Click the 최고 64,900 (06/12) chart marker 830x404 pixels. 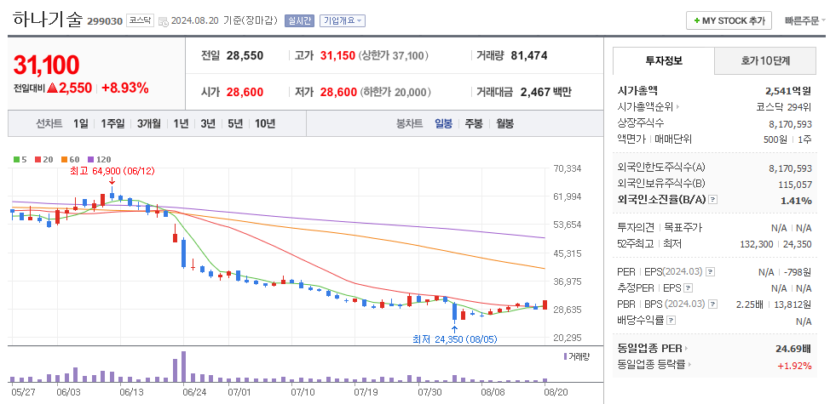112,171
